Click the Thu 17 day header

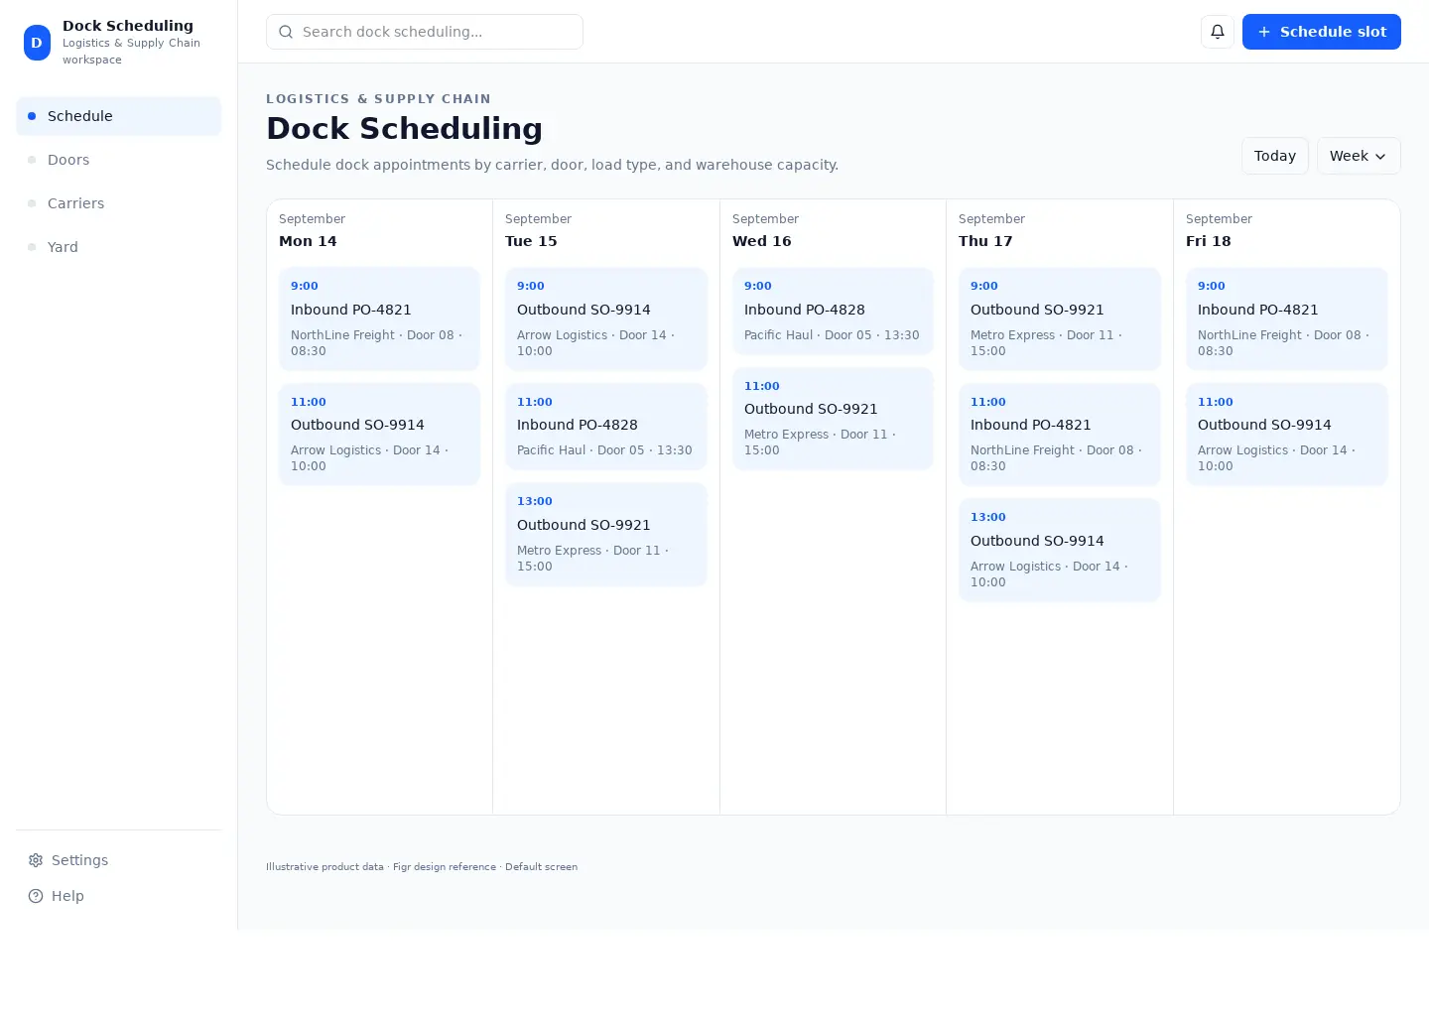(985, 241)
